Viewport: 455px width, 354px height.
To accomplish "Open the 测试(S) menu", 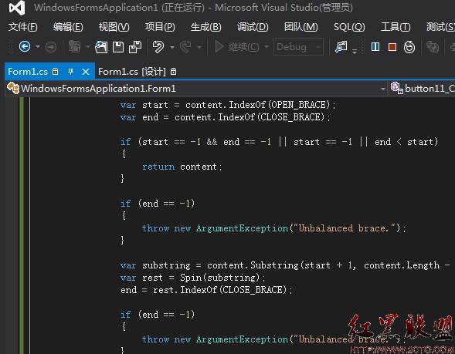I will (x=440, y=27).
